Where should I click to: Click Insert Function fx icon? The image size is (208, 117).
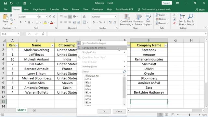pyautogui.click(x=43, y=34)
